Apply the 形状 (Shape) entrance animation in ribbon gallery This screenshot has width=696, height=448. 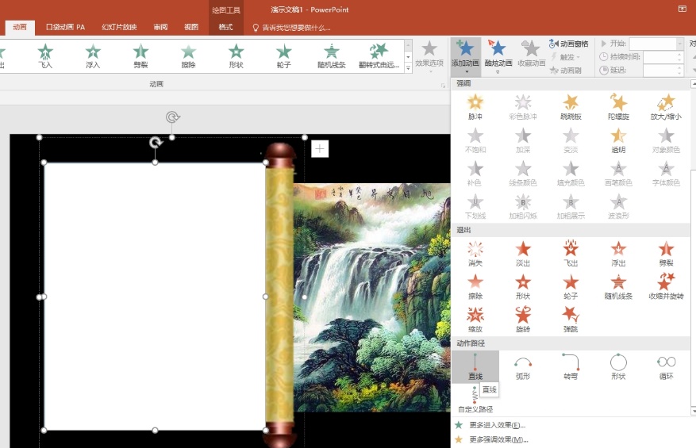(x=236, y=56)
